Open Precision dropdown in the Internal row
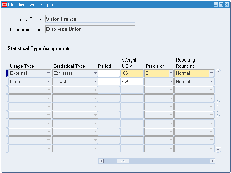The height and width of the screenshot is (173, 231). point(159,81)
